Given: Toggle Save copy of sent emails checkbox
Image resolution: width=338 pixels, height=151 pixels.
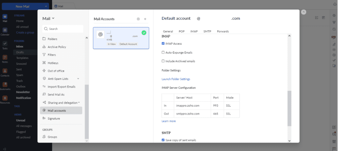Looking at the screenshot, I should click(163, 140).
